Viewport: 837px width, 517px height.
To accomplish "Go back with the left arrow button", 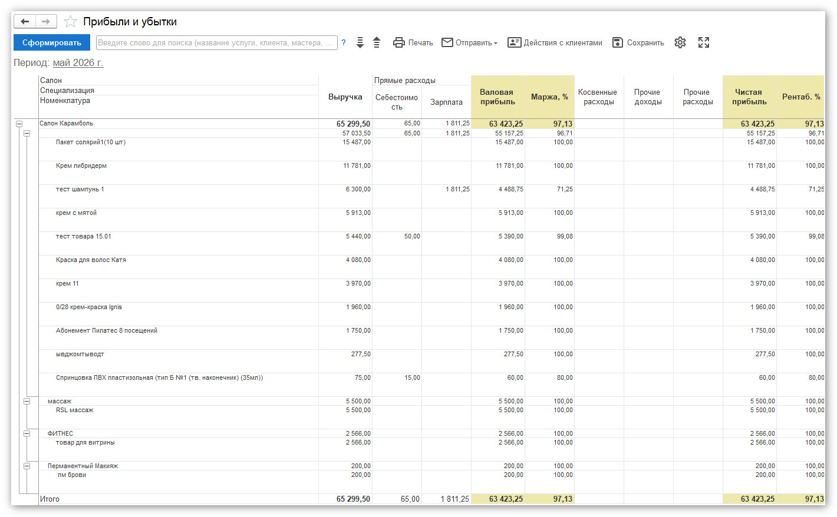I will (x=25, y=22).
